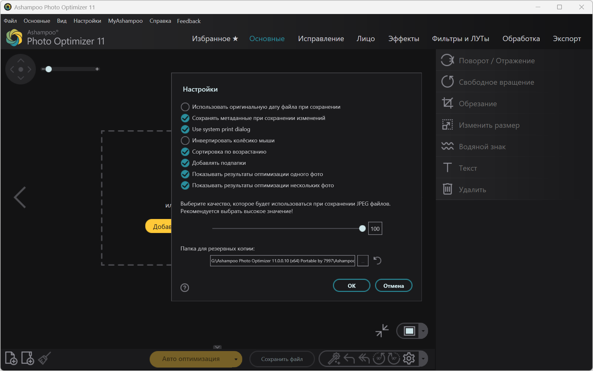Click the help question mark icon
The height and width of the screenshot is (371, 593).
(185, 288)
